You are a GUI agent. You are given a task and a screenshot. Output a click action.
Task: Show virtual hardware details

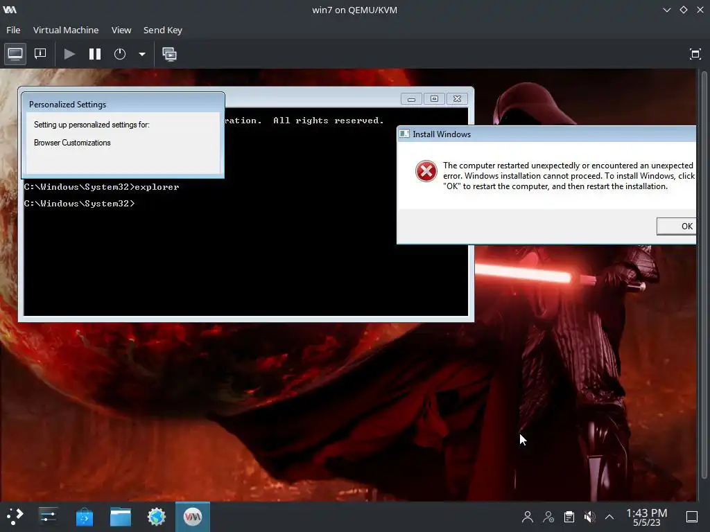pos(40,54)
